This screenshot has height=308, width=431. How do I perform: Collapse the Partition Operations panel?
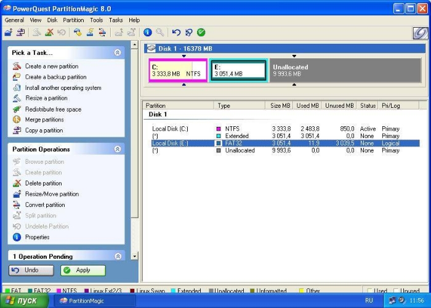click(118, 149)
